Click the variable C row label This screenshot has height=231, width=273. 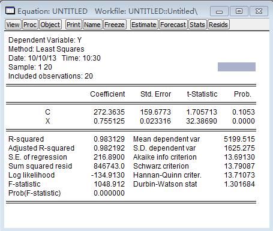(47, 112)
